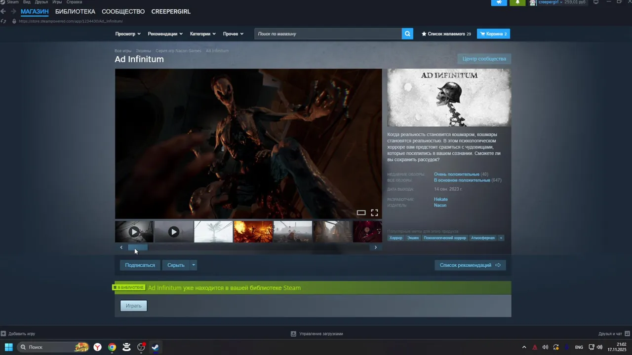
Task: Switch to the СООБЩЕСТВО tab
Action: 123,11
